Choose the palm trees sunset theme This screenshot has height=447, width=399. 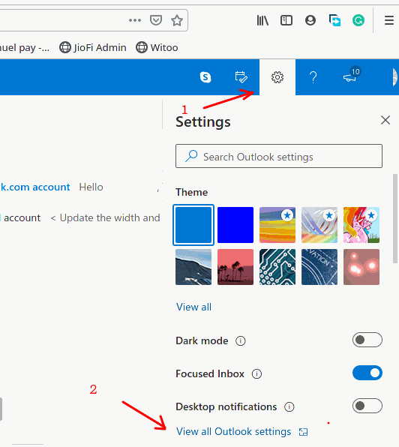click(235, 267)
